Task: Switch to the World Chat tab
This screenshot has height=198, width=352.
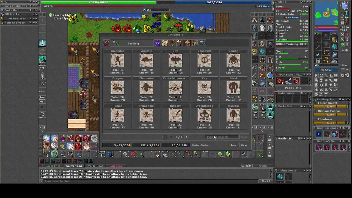Action: click(x=95, y=166)
